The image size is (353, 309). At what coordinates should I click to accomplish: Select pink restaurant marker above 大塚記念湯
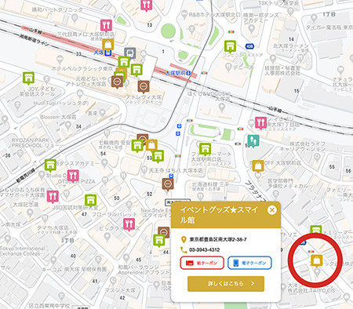53,197
